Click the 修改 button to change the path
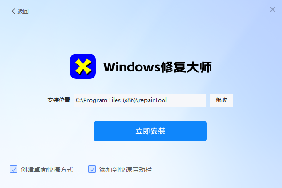 click(x=221, y=100)
